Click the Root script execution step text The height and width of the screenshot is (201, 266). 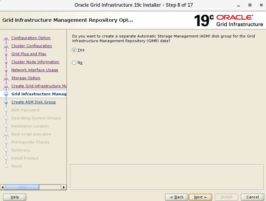click(31, 134)
